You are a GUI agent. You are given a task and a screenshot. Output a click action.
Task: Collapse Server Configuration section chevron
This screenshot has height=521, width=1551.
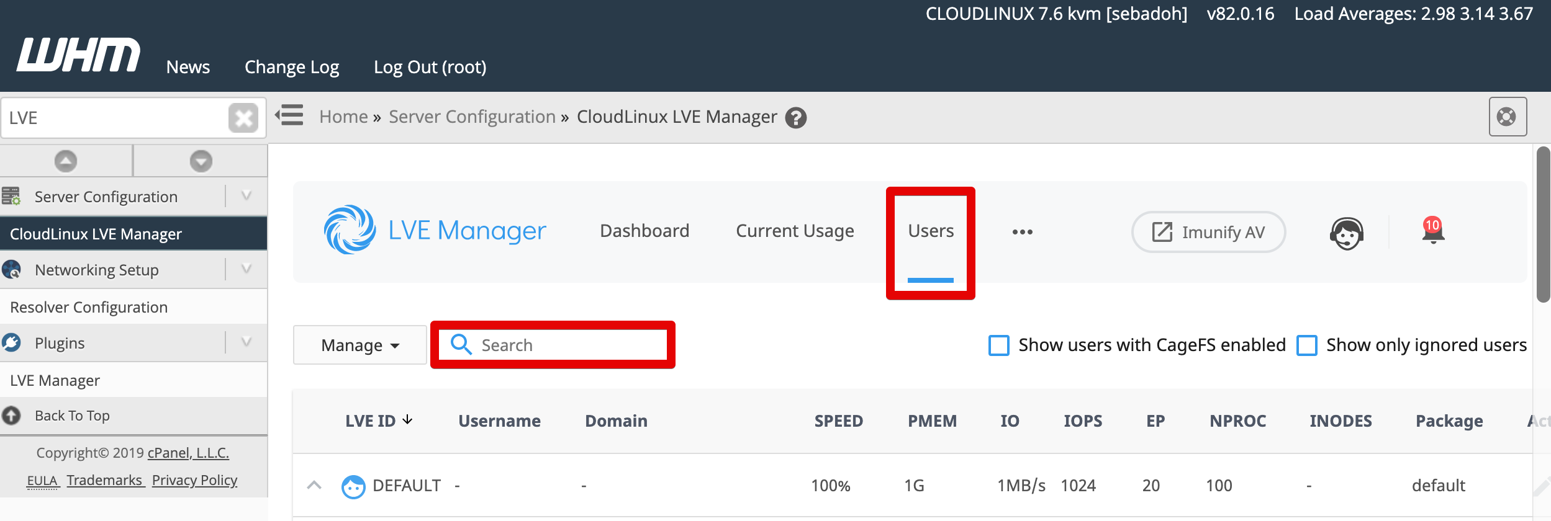246,196
